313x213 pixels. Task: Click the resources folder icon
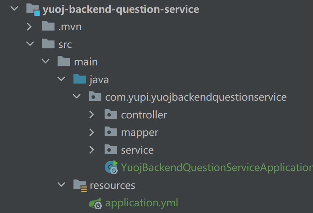pyautogui.click(x=80, y=185)
